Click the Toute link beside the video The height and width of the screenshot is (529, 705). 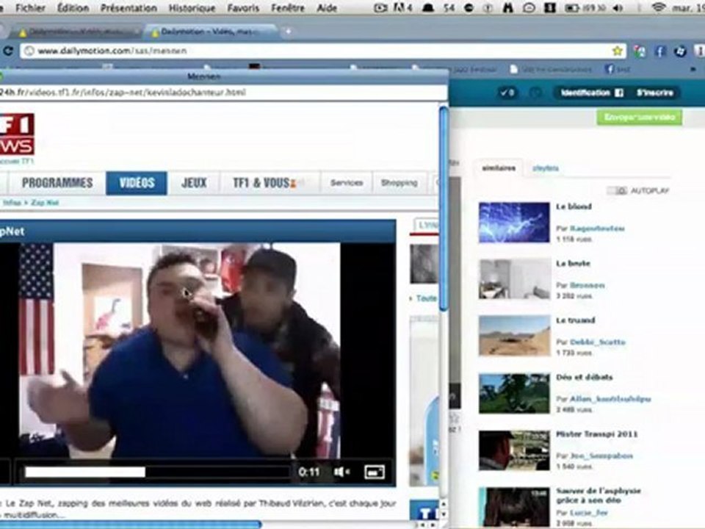pos(425,298)
